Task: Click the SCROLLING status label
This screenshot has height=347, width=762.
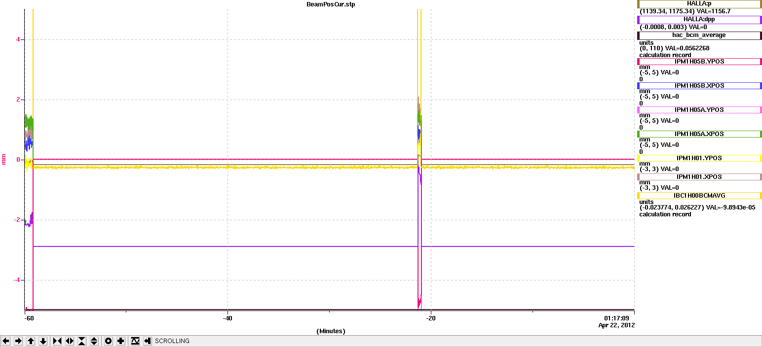Action: pos(172,341)
